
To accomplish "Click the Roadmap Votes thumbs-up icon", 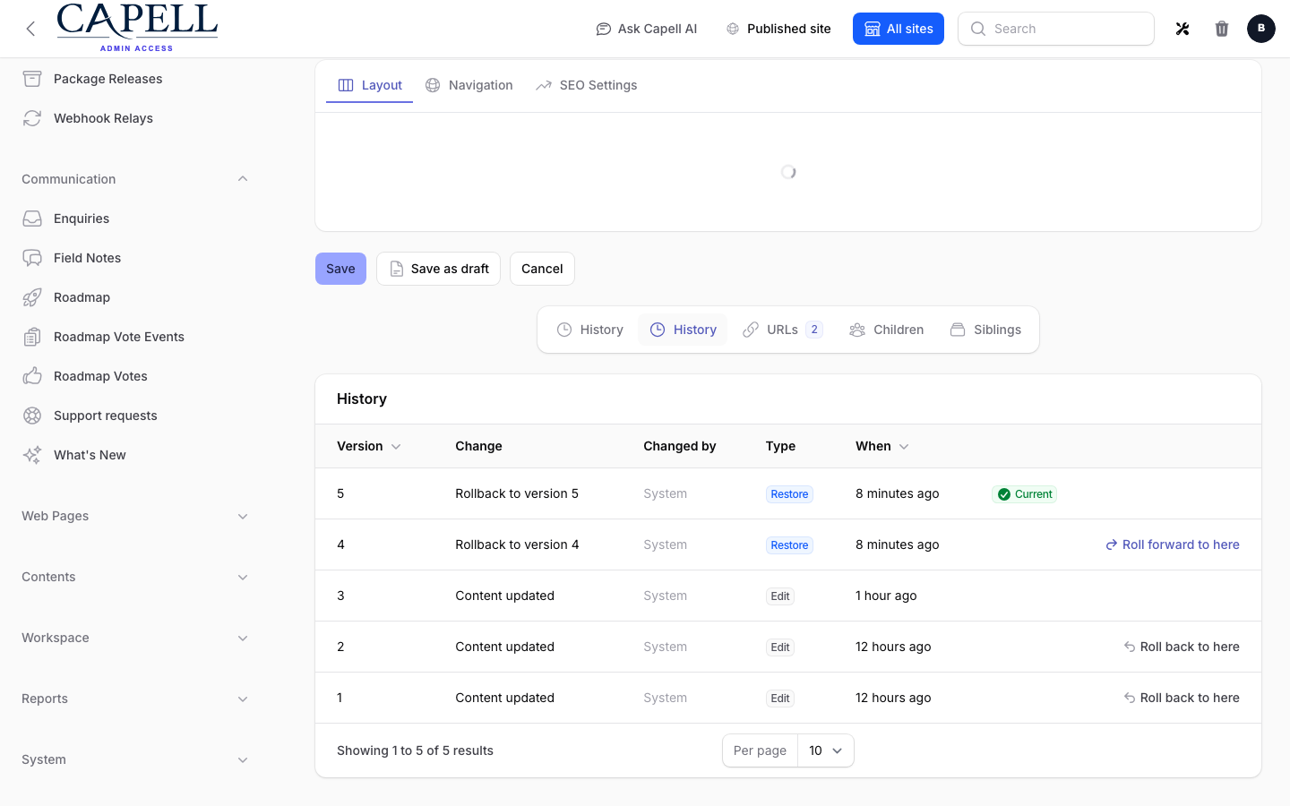I will point(32,376).
